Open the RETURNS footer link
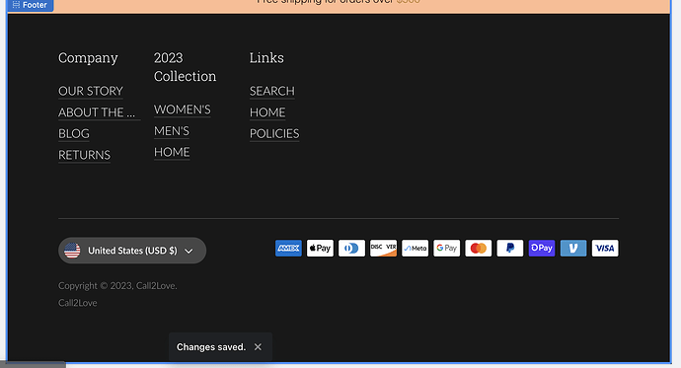This screenshot has height=368, width=681. click(x=84, y=155)
